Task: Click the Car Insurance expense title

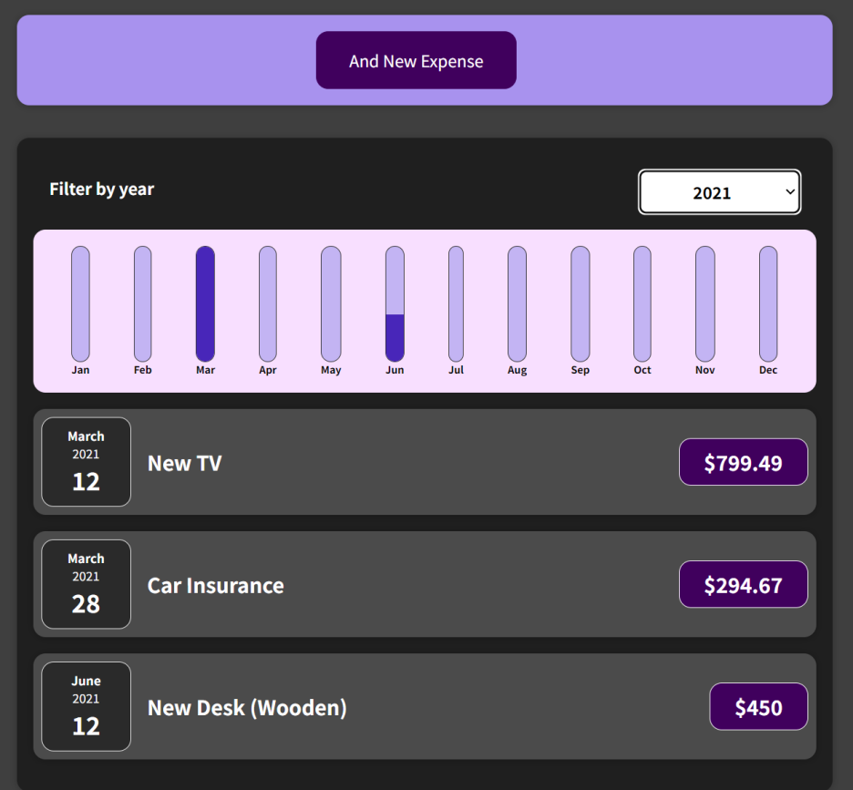Action: tap(215, 585)
